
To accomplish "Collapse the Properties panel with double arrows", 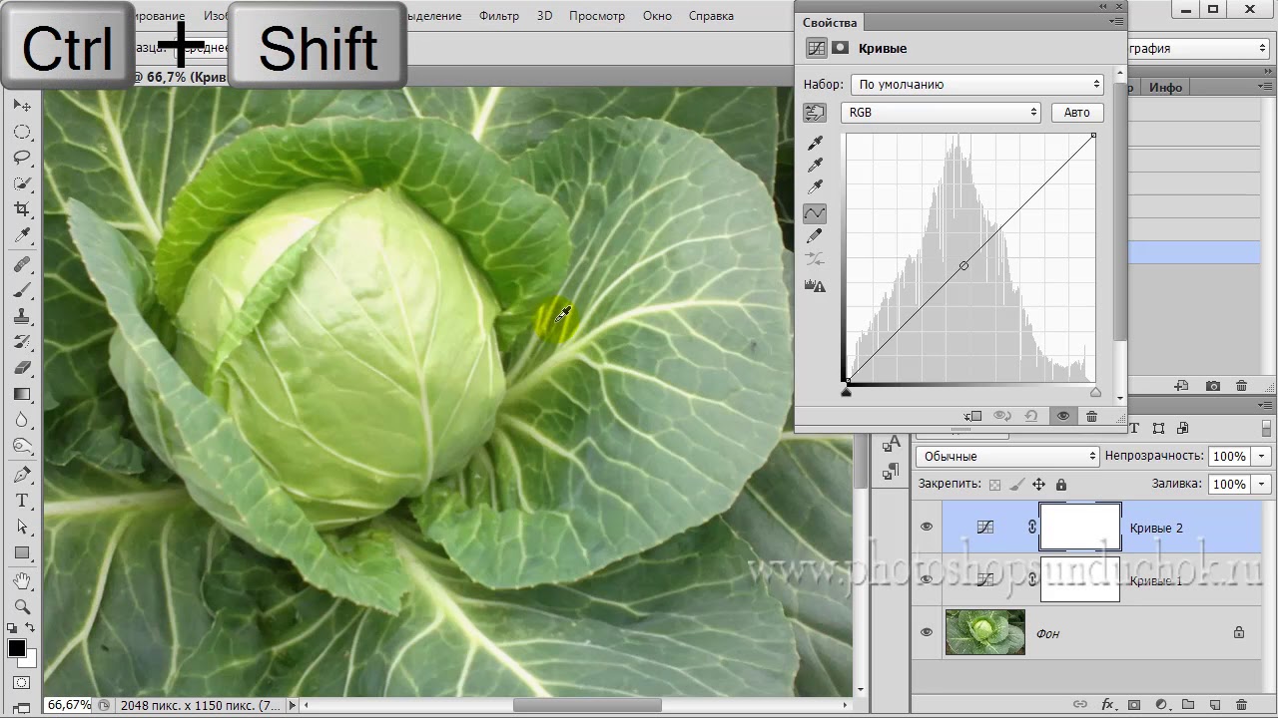I will tap(1104, 6).
